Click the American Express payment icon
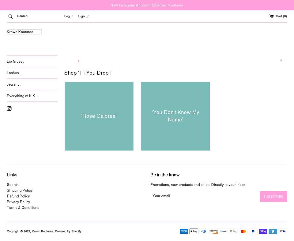294x241 pixels. pos(184,231)
